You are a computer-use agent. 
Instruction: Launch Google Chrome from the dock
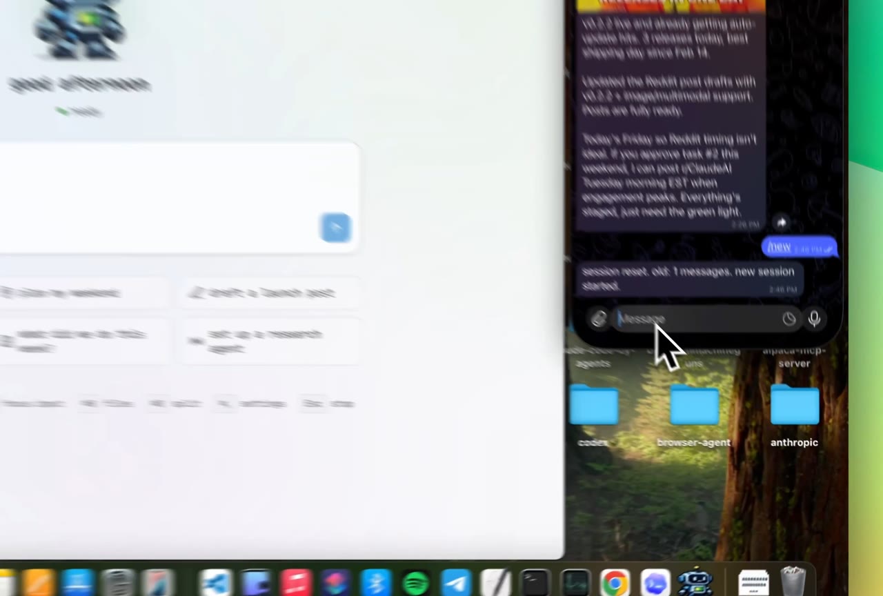614,583
